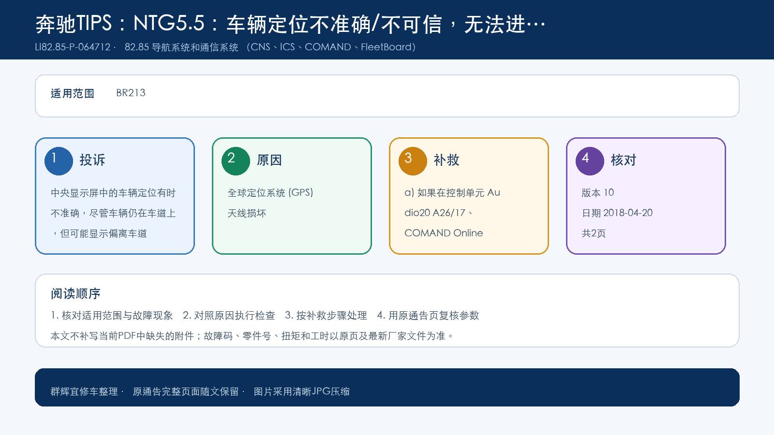Click text 但可能显示偏离车道
This screenshot has height=435, width=774.
pyautogui.click(x=104, y=233)
